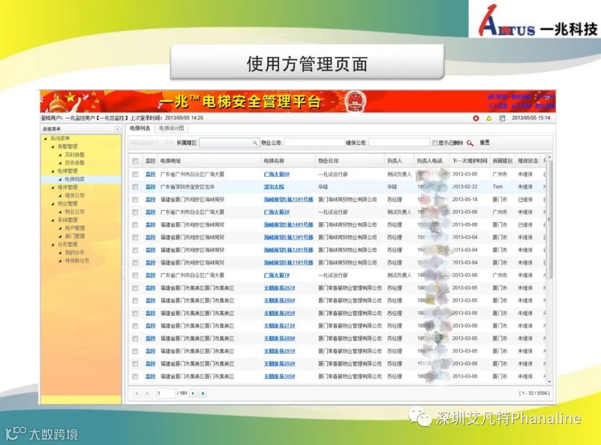
Task: Open the 广海大厦6# elevator link
Action: (277, 174)
